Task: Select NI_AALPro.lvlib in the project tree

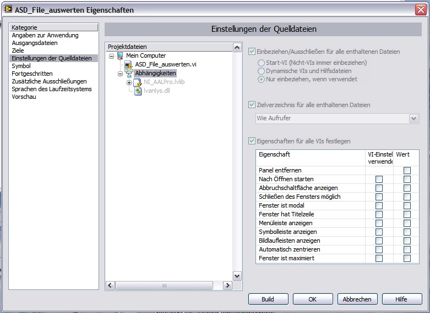Action: [164, 82]
